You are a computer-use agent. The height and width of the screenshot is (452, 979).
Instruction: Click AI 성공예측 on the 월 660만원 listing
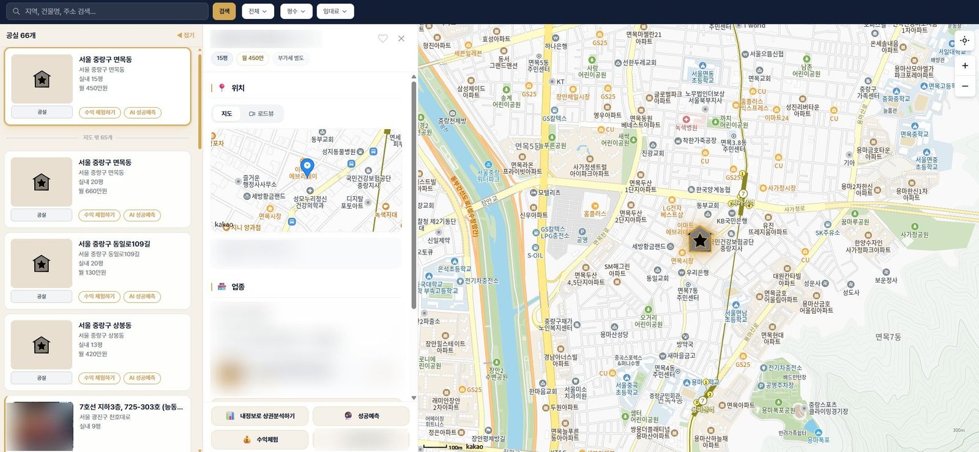click(143, 215)
